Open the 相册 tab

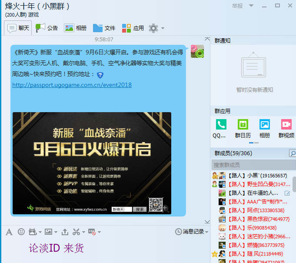(x=75, y=28)
